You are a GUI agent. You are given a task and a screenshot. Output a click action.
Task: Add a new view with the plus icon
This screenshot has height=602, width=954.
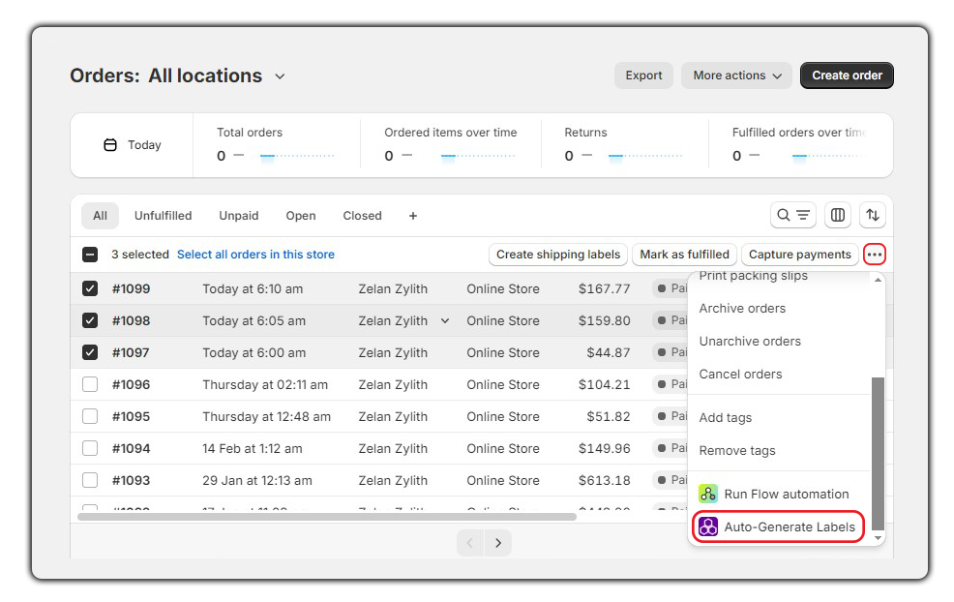(x=412, y=216)
